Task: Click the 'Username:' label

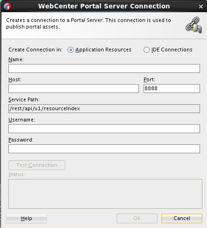Action: click(x=21, y=120)
